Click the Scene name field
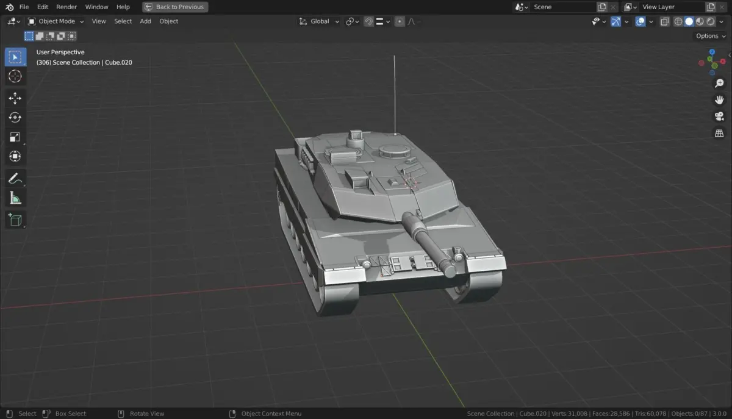Screen dimensions: 732x419 pyautogui.click(x=563, y=7)
